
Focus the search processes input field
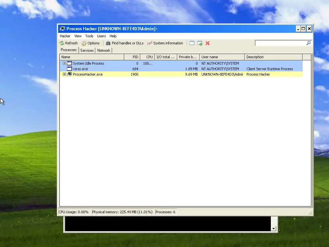point(281,43)
